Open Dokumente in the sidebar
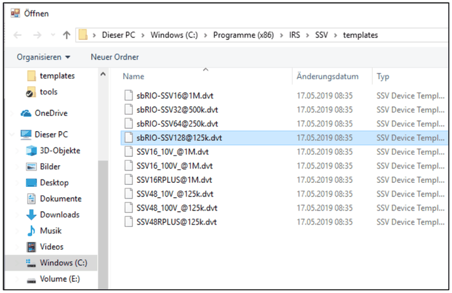The width and height of the screenshot is (452, 293). coord(60,199)
